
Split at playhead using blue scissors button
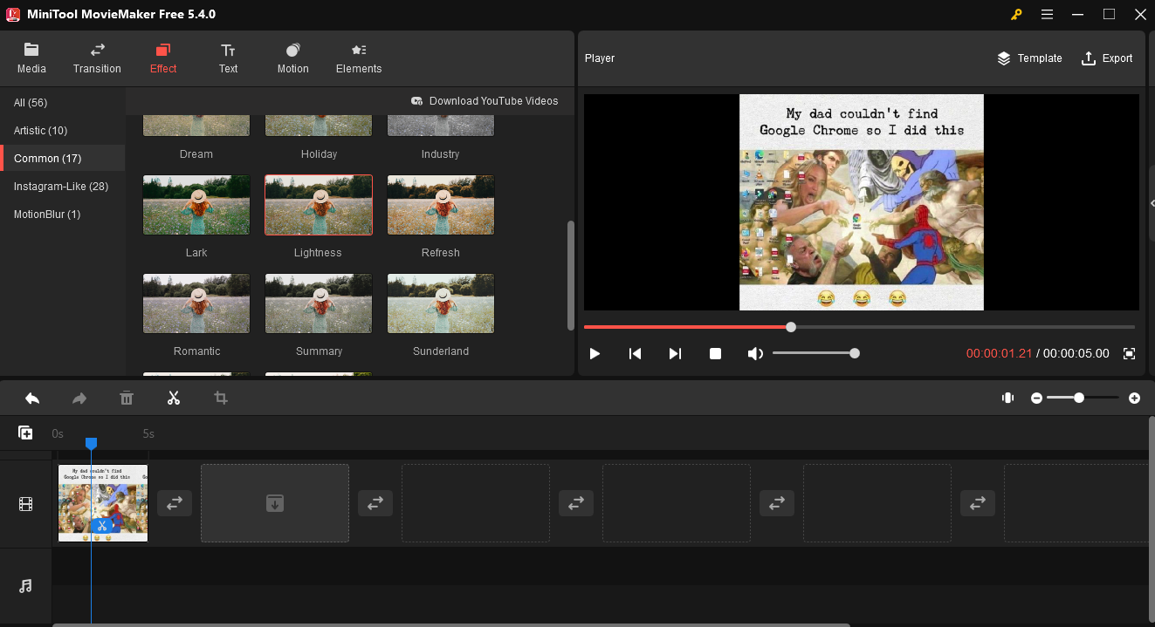(x=102, y=526)
